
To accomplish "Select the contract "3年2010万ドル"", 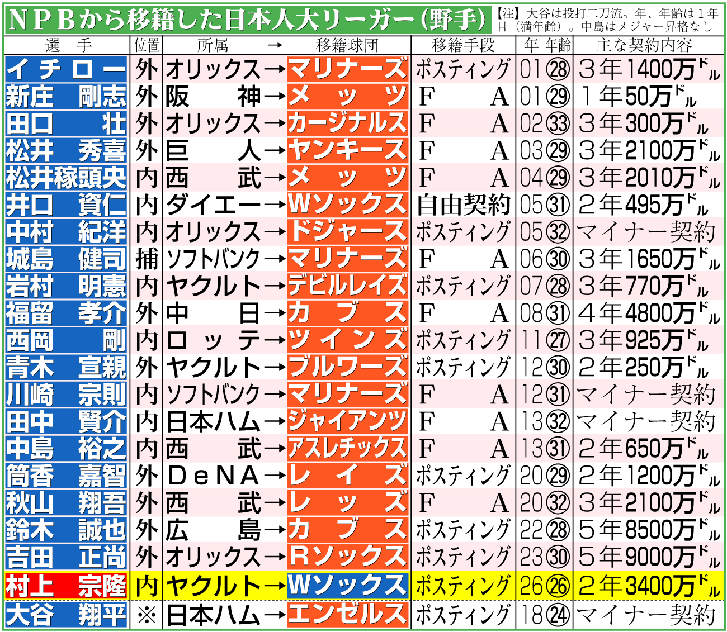I will coord(649,177).
